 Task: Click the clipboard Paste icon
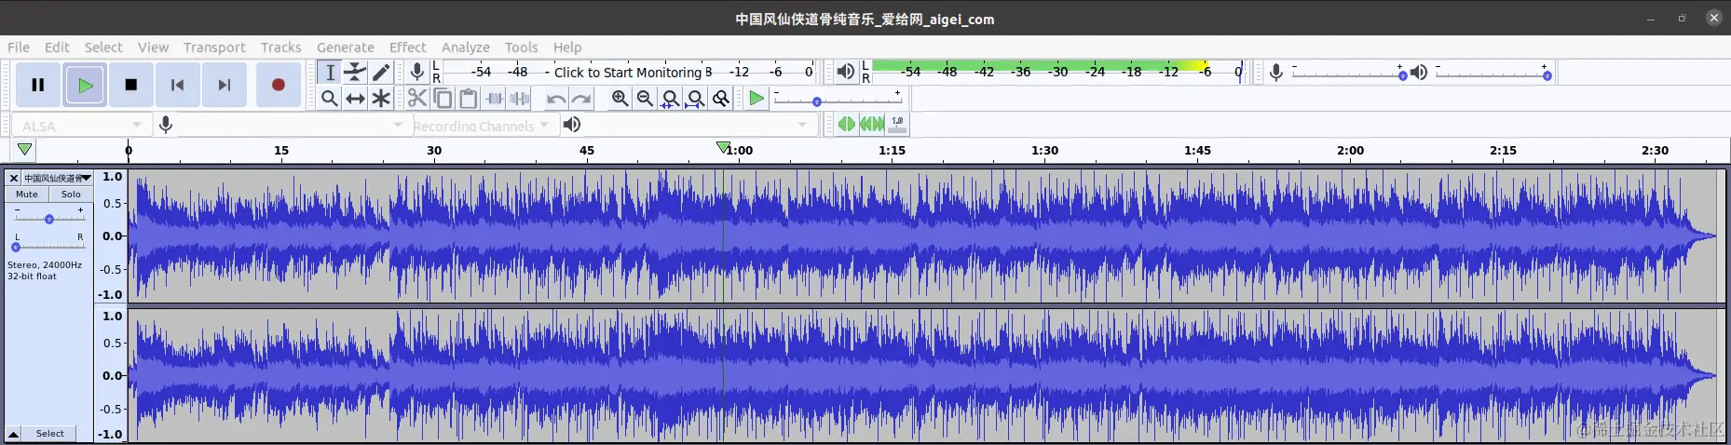469,98
